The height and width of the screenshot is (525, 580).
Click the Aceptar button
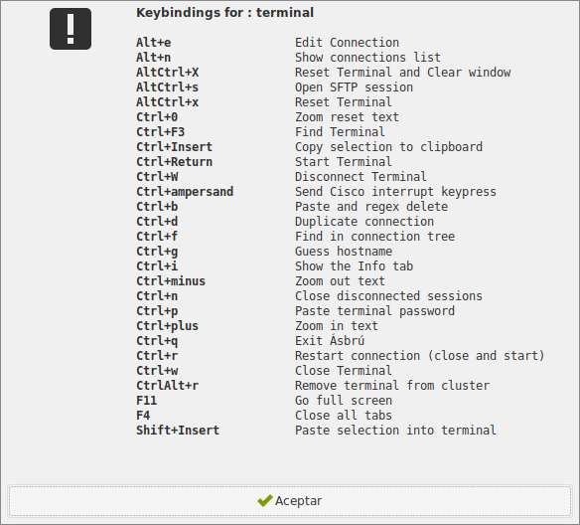(x=290, y=500)
